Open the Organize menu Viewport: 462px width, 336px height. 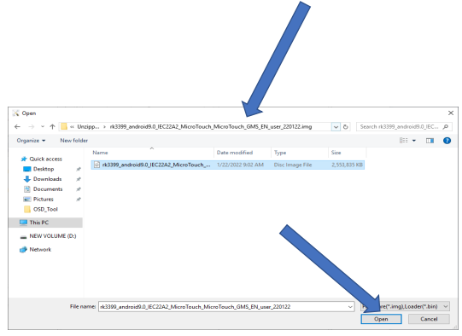click(x=31, y=141)
